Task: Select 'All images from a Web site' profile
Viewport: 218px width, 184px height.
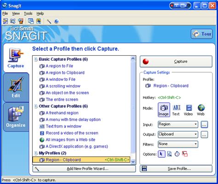Action: point(67,140)
